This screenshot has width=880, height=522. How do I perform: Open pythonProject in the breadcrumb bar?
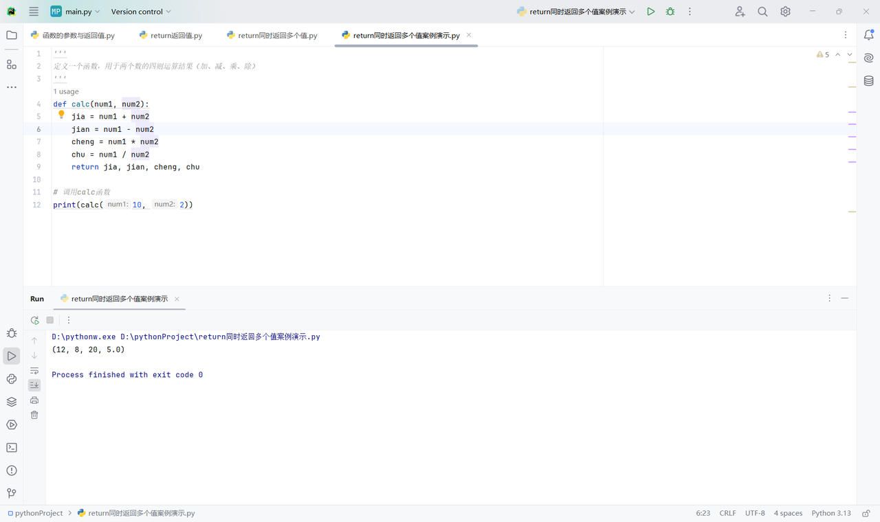pos(38,512)
